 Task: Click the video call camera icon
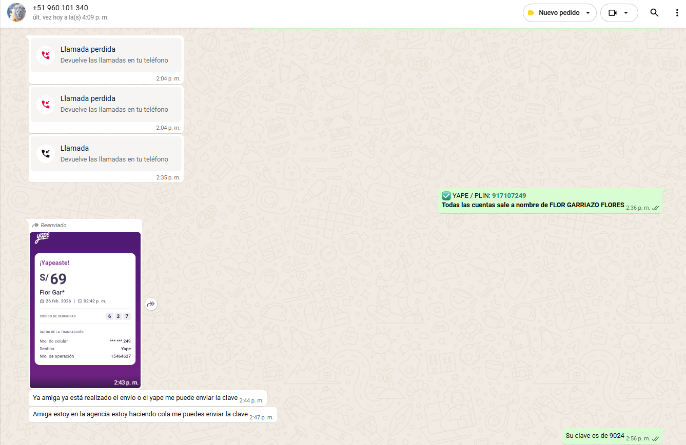612,13
